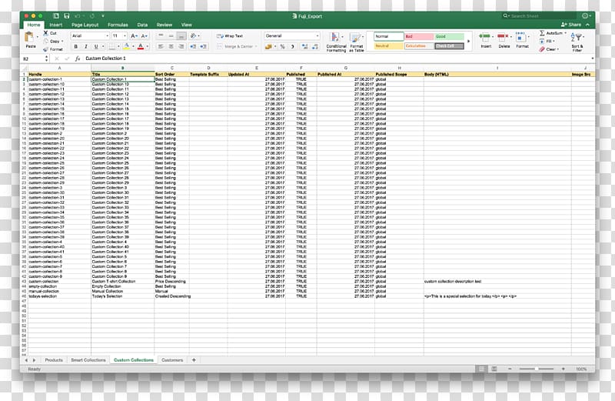Click the Paste clipboard icon
Viewport: 615px width, 401px height.
(x=29, y=37)
